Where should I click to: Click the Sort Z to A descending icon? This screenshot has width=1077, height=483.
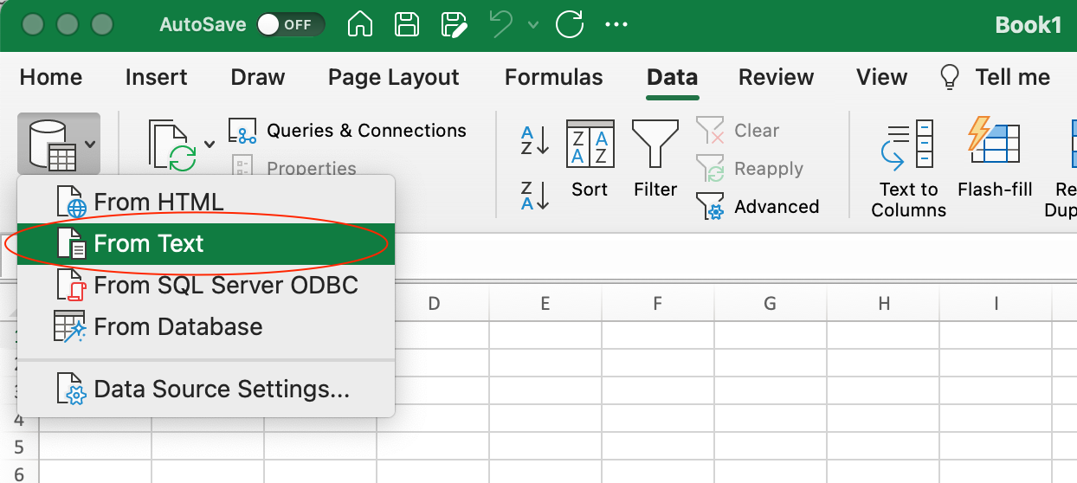(x=535, y=195)
